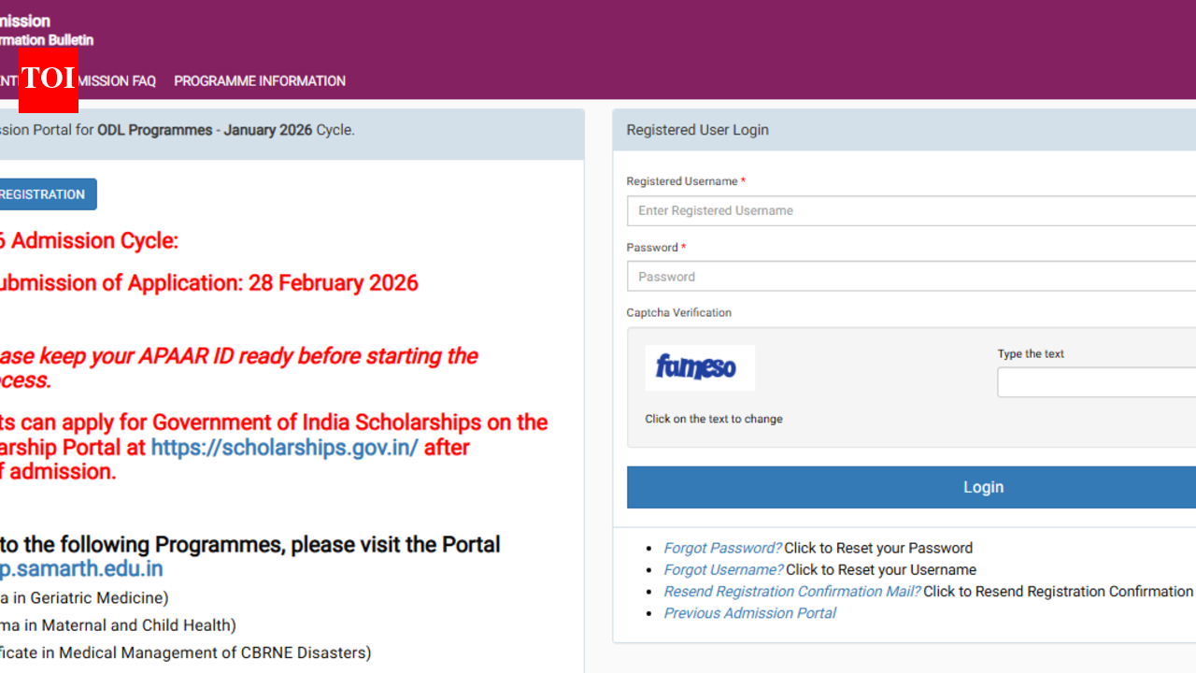This screenshot has height=673, width=1196.
Task: Click the TOI logo icon
Action: pyautogui.click(x=48, y=82)
